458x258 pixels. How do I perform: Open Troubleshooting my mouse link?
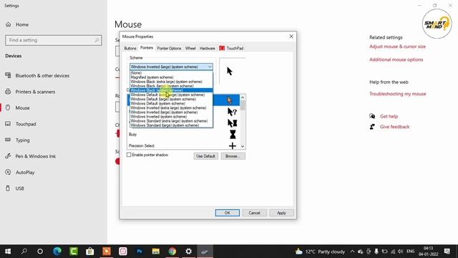click(x=398, y=94)
